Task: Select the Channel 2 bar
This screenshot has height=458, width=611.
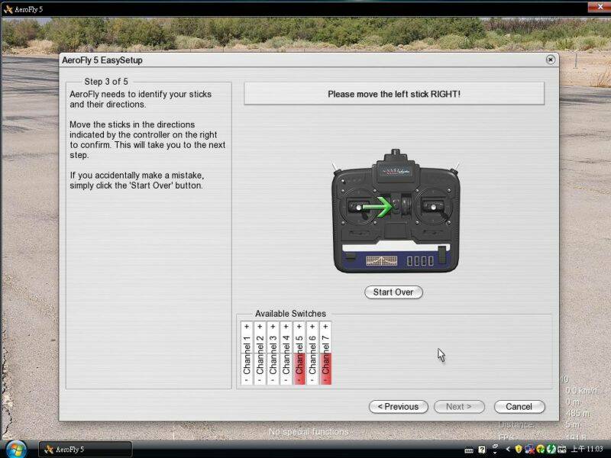Action: click(260, 353)
